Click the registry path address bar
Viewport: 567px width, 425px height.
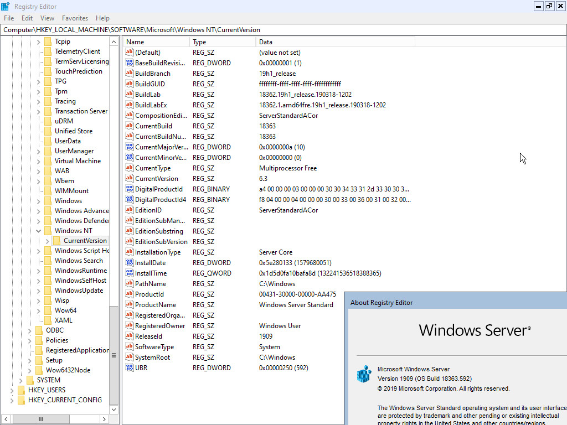tap(283, 30)
